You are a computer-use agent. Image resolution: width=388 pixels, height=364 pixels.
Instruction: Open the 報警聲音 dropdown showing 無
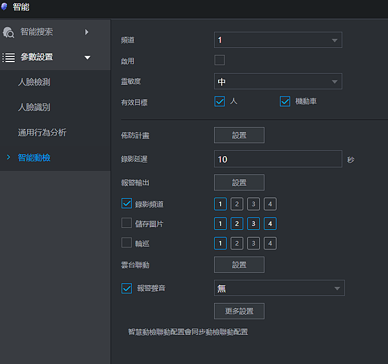(x=279, y=288)
